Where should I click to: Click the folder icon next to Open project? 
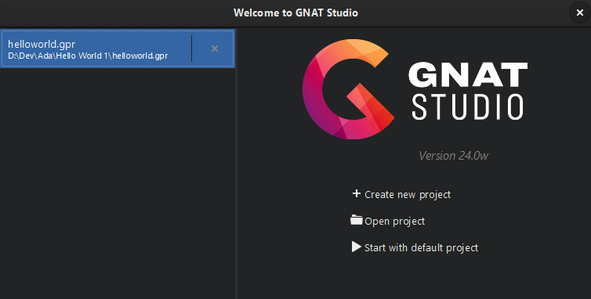coord(356,220)
